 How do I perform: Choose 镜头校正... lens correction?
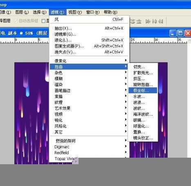[143, 138]
